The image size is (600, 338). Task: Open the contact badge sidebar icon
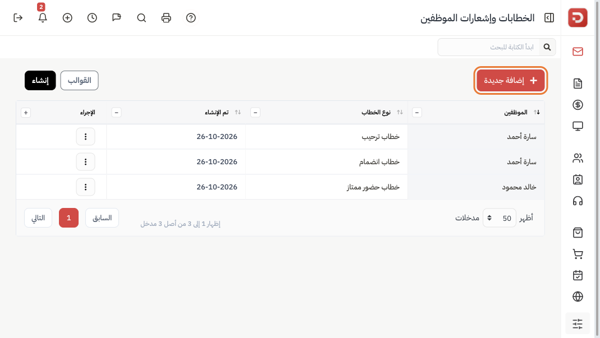[578, 179]
